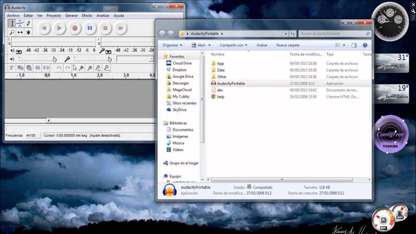Skip to start of the track

[x=44, y=28]
